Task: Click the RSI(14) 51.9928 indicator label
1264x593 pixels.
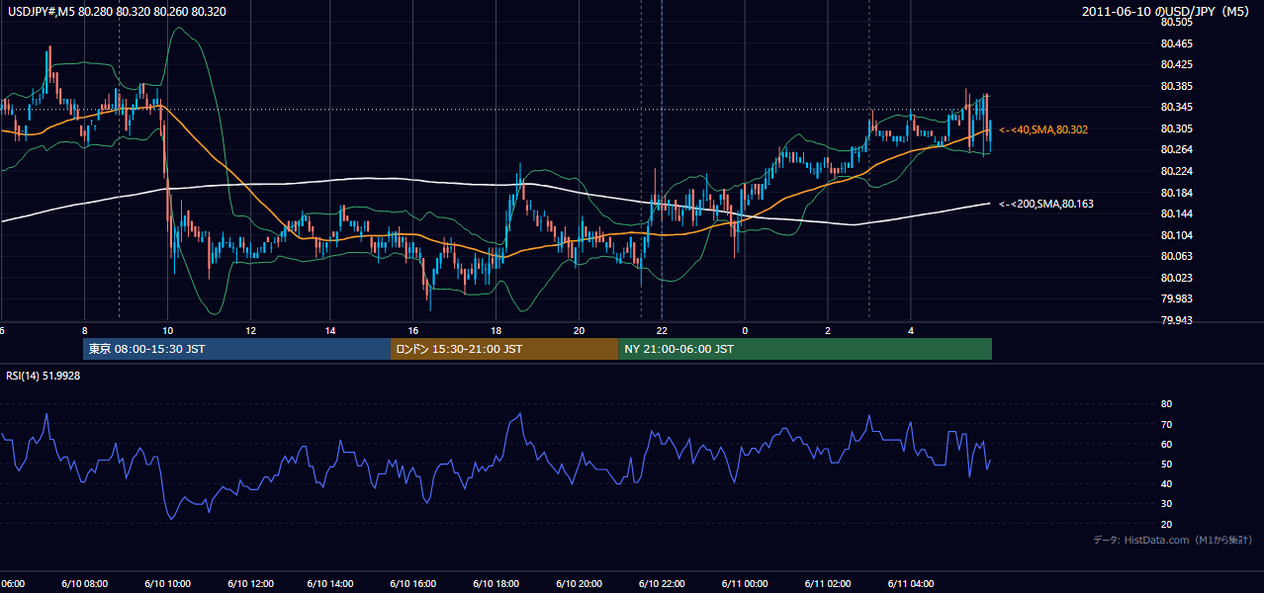Action: (44, 376)
